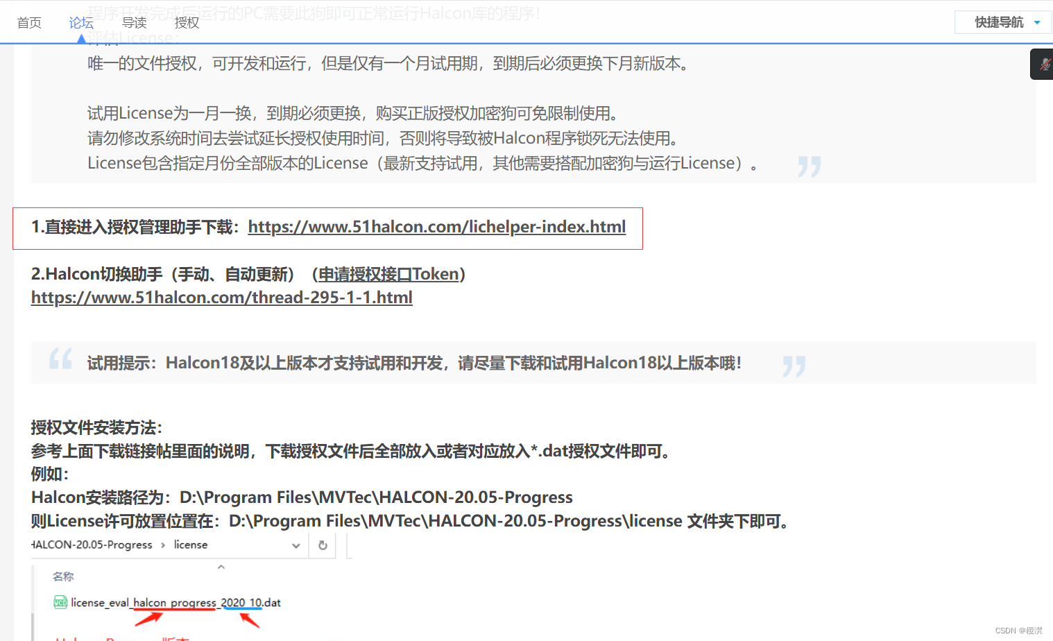The height and width of the screenshot is (641, 1053).
Task: Click the Halcon安装路径为 line
Action: tap(302, 497)
